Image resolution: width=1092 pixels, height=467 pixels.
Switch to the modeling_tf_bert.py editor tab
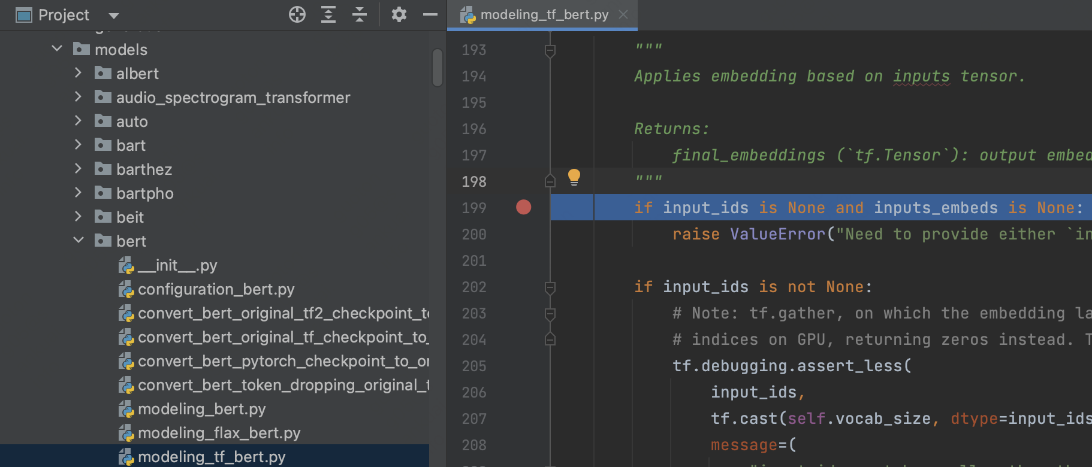click(544, 15)
